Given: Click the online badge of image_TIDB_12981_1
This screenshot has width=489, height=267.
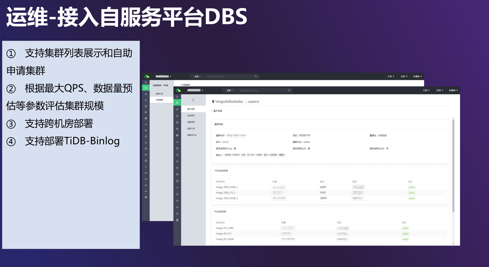Looking at the screenshot, I should (x=411, y=187).
